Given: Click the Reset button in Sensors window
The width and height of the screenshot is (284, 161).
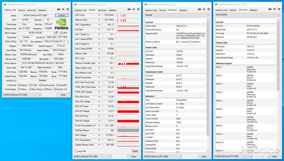Looking at the screenshot, I should pos(135,151).
